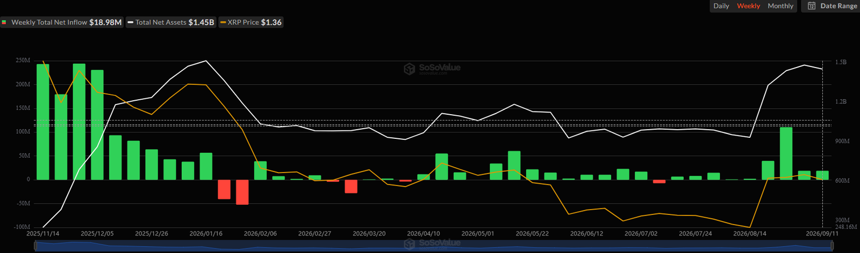Click the 2026/07/24 date label
Screen dimensions: 860x253
695,234
